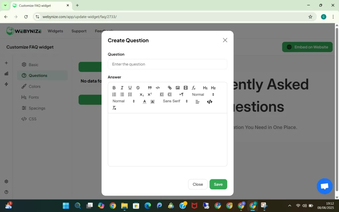Screen dimensions: 339x212
Task: Open the tab search dropdown in Chrome
Action: point(5,5)
